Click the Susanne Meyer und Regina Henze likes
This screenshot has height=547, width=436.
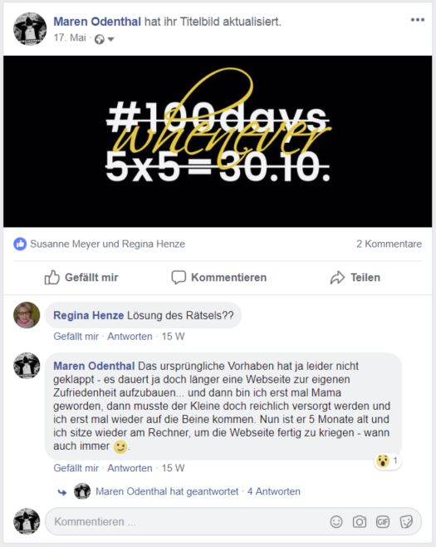(107, 244)
